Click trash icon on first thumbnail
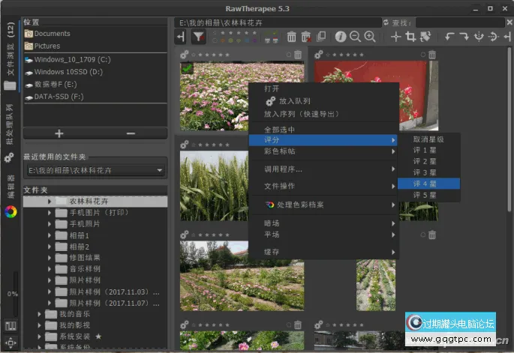The height and width of the screenshot is (353, 514). coord(298,55)
